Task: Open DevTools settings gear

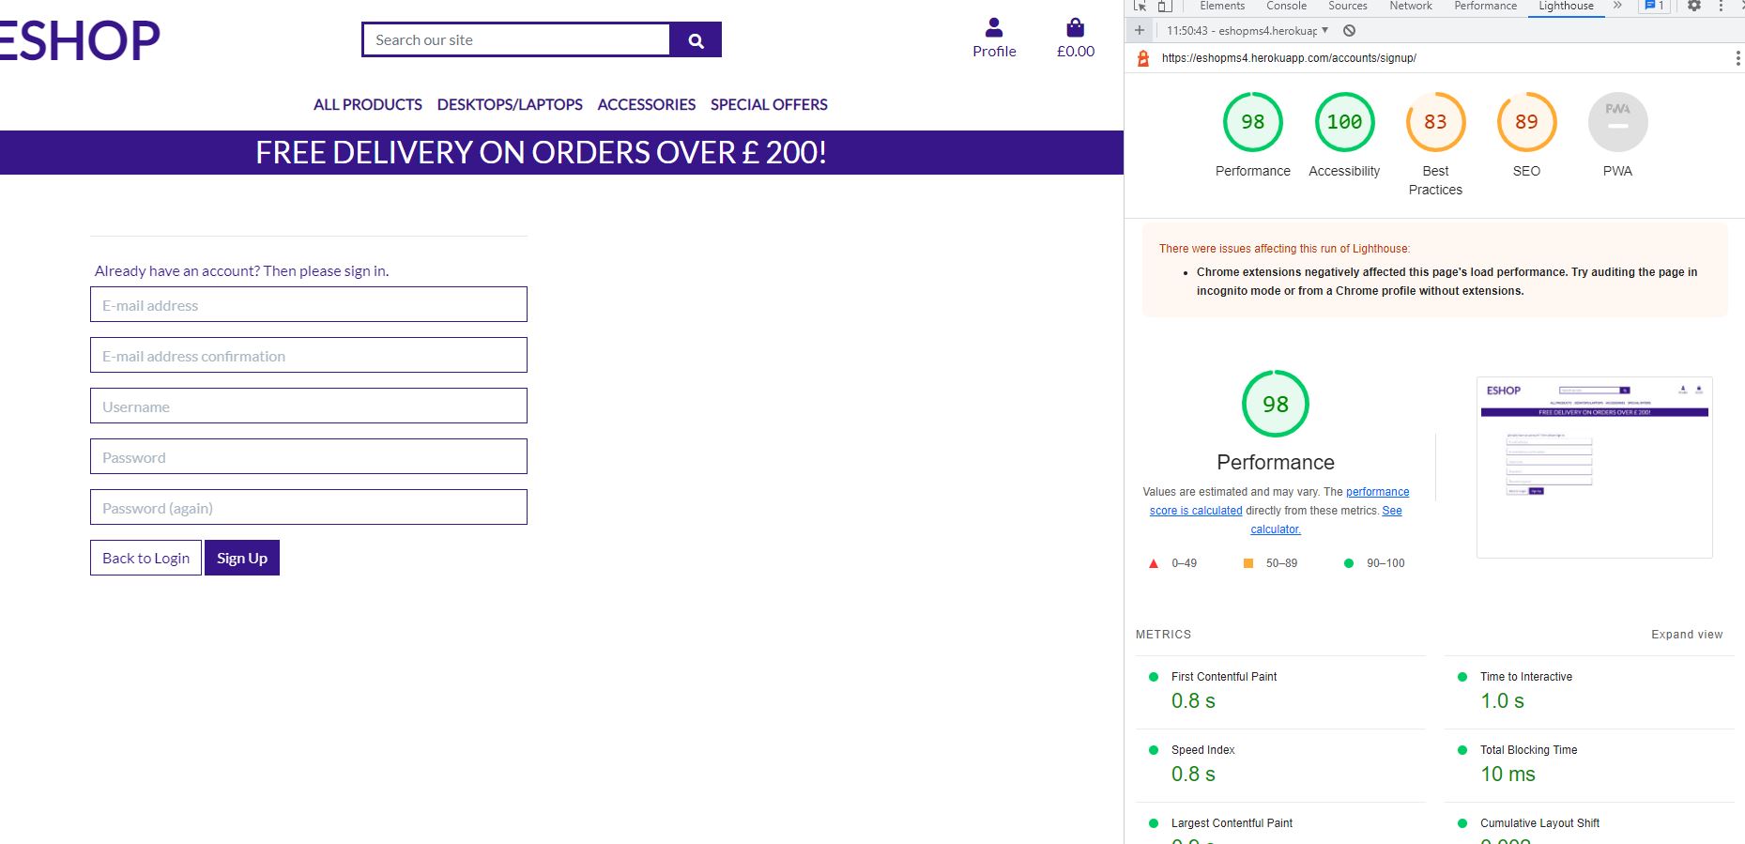Action: [x=1694, y=6]
